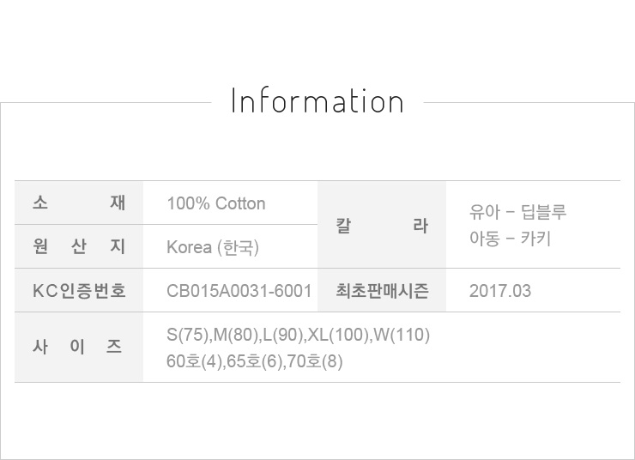The image size is (635, 460).
Task: Click the Information heading
Action: 317,101
